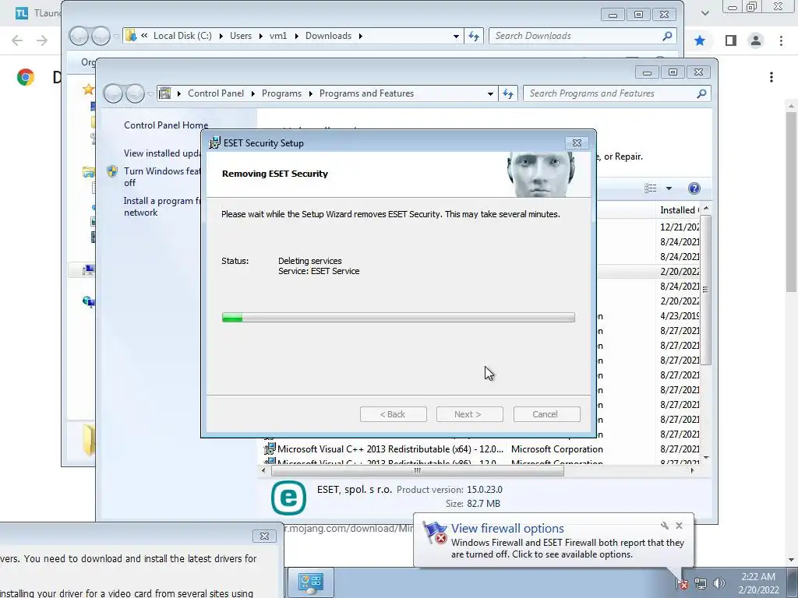
Task: Go back in the Programs and Features window
Action: tap(114, 93)
